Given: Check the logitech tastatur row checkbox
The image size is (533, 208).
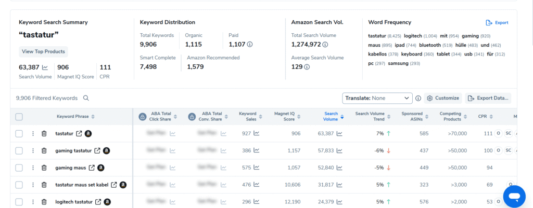Looking at the screenshot, I should [x=19, y=202].
